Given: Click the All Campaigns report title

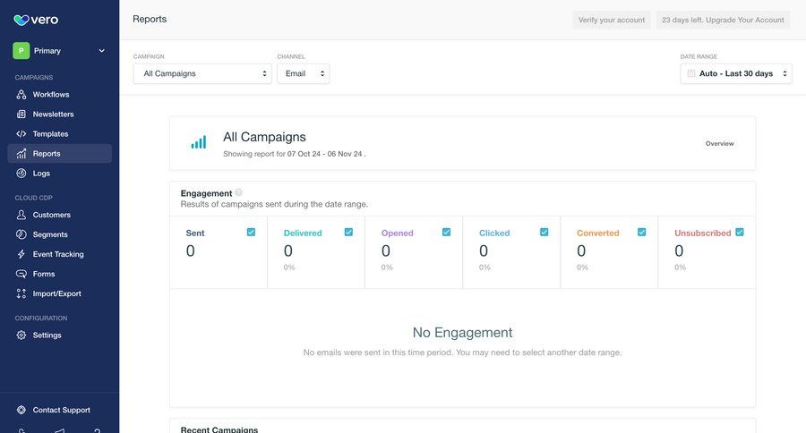Looking at the screenshot, I should pyautogui.click(x=264, y=137).
